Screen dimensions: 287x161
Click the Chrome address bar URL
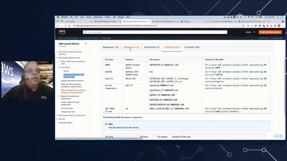pos(117,26)
